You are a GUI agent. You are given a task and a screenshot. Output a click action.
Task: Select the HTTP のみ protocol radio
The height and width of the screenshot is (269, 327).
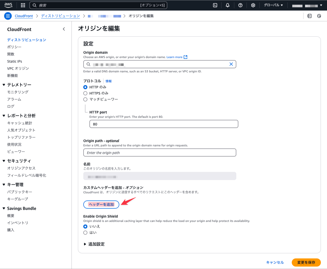pos(85,87)
